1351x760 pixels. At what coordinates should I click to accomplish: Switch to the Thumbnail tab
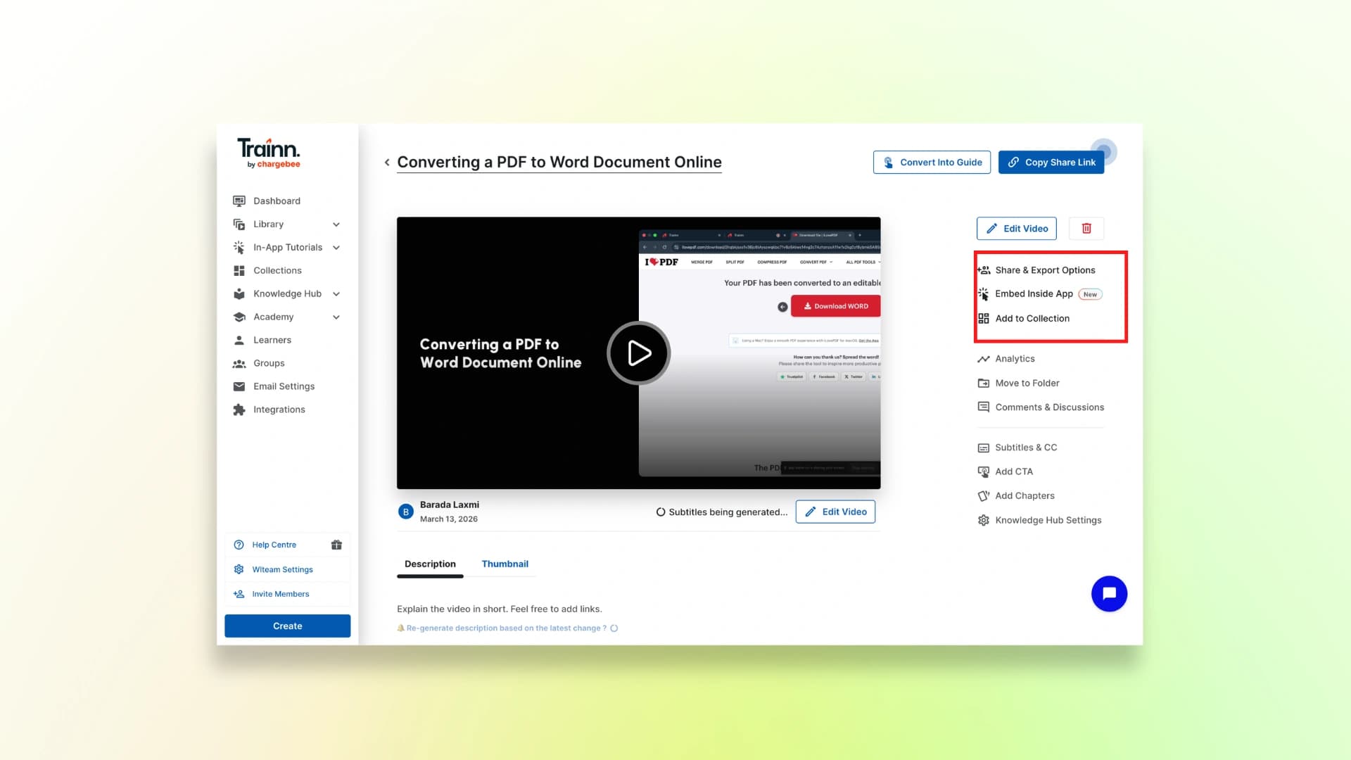point(505,564)
